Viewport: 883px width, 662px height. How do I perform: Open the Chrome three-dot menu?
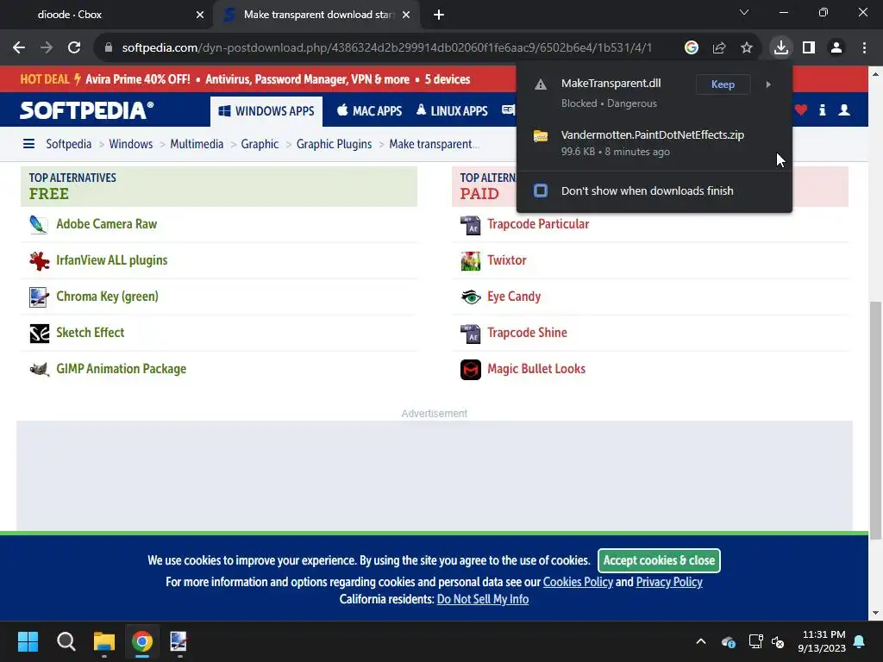pyautogui.click(x=864, y=48)
